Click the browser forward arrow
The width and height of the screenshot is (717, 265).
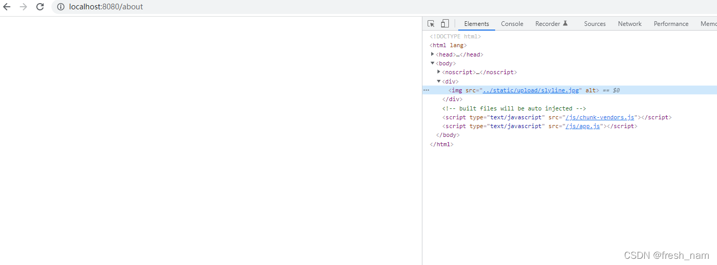point(23,7)
